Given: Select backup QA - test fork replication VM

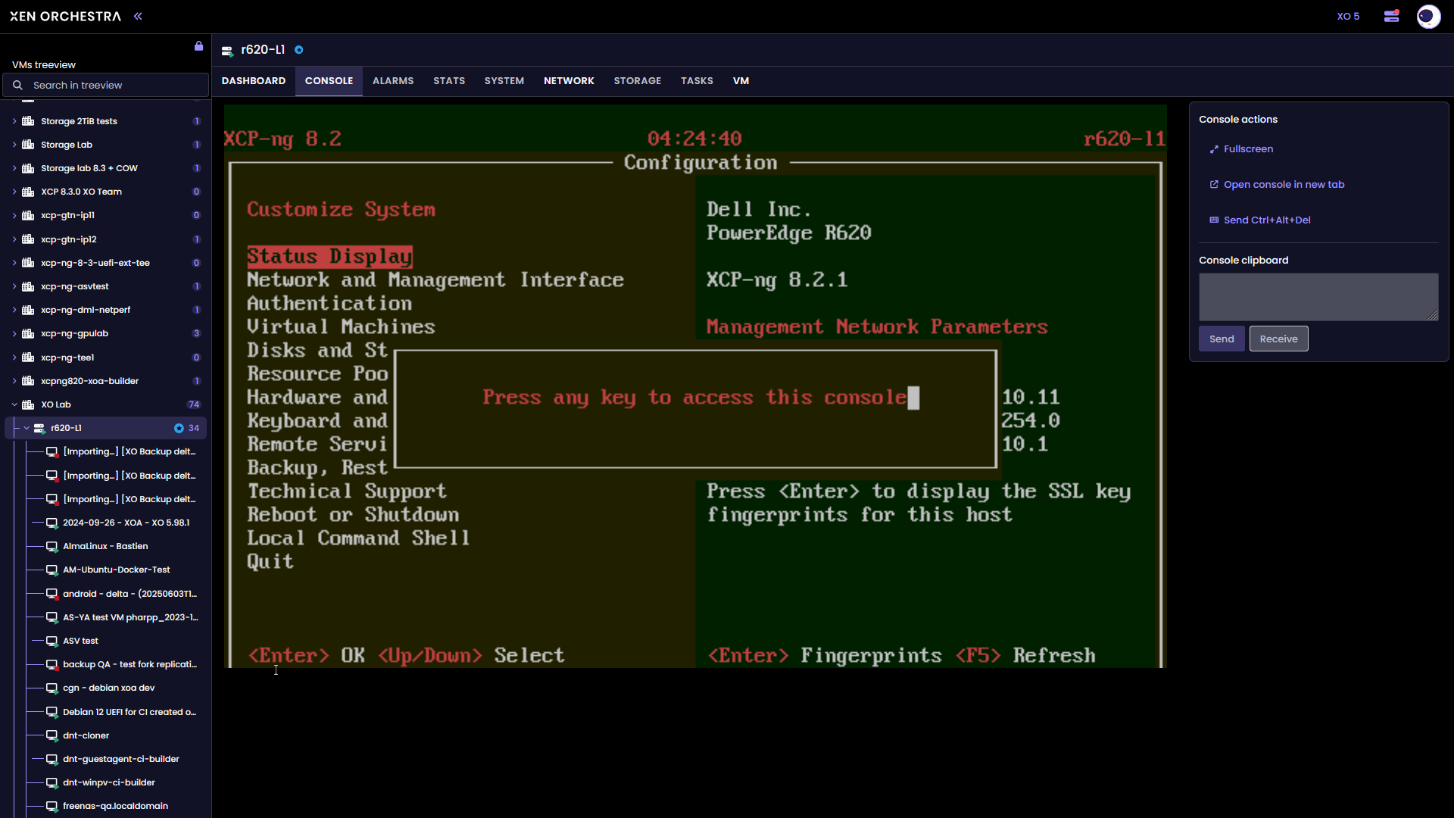Looking at the screenshot, I should (129, 664).
